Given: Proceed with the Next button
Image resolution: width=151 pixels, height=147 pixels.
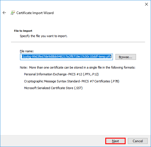Looking at the screenshot, I should click(115, 141).
